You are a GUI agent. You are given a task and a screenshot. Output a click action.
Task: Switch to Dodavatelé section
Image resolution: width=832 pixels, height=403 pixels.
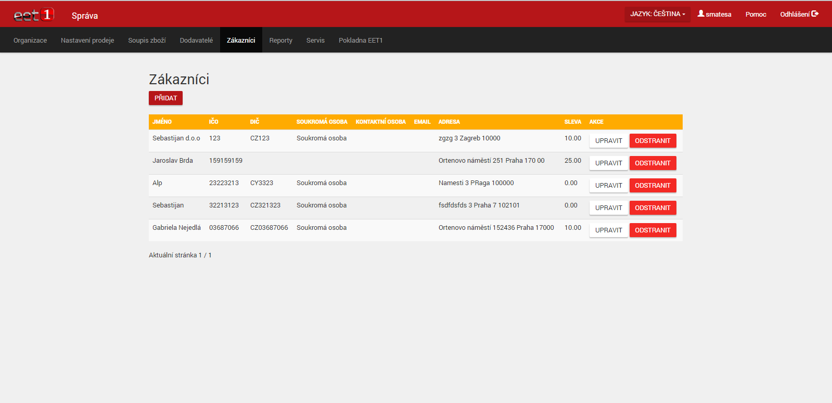(x=196, y=40)
